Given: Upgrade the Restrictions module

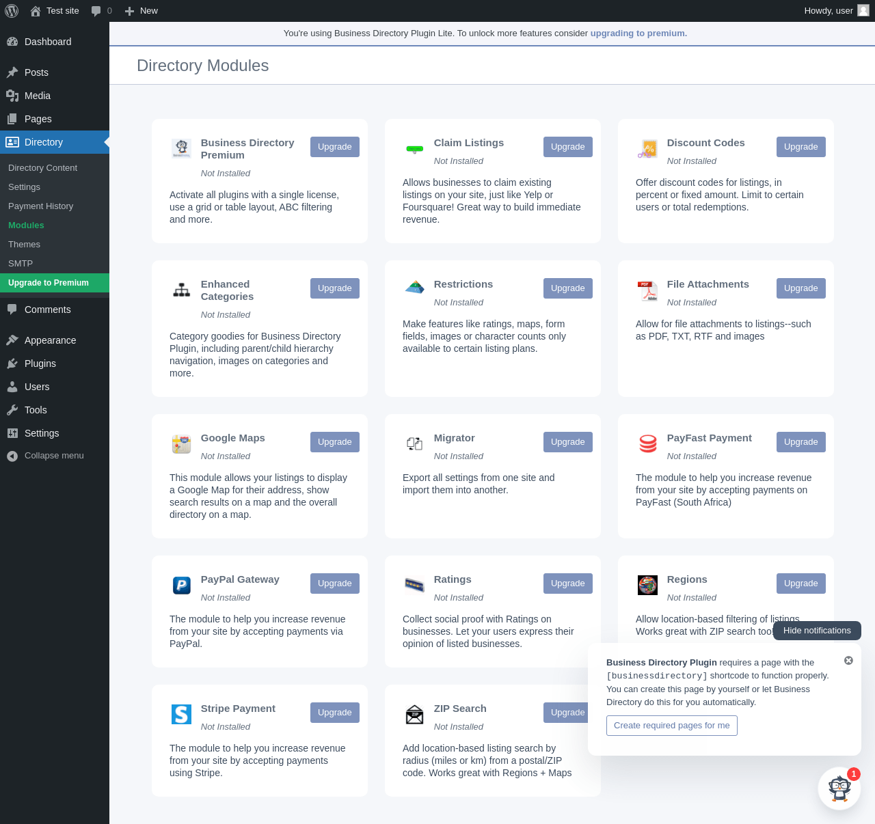Looking at the screenshot, I should [568, 288].
